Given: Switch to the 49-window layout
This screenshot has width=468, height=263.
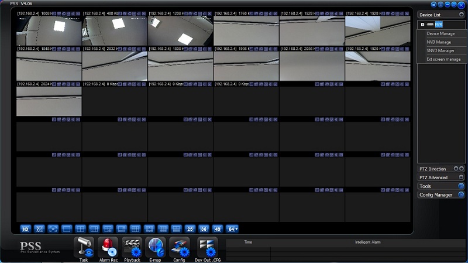Looking at the screenshot, I should click(x=218, y=229).
